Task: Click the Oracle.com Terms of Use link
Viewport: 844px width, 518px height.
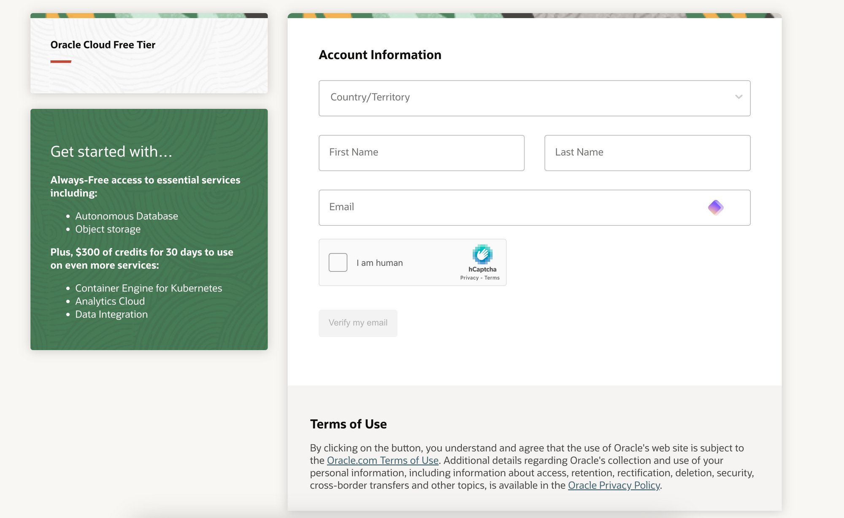Action: tap(383, 460)
